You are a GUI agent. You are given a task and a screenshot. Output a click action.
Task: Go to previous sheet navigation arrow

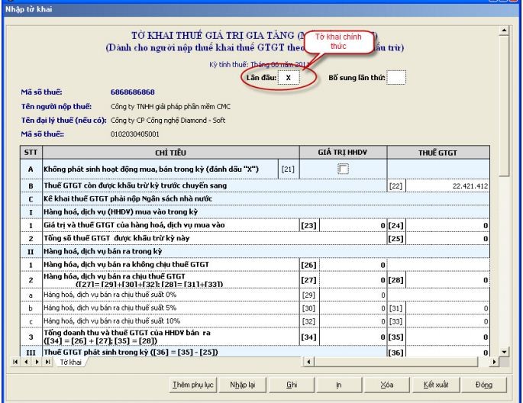pyautogui.click(x=26, y=362)
